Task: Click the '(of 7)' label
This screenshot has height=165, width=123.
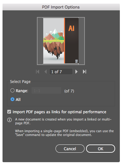Action: tap(69, 91)
